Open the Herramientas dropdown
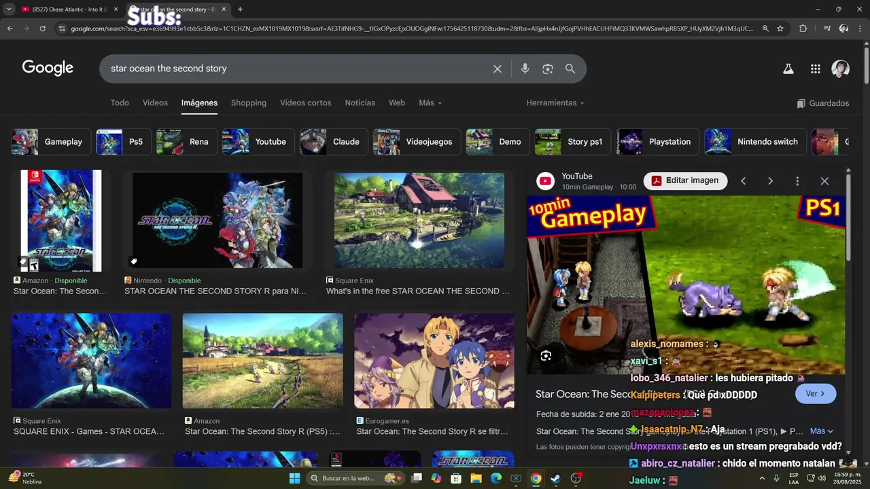The height and width of the screenshot is (489, 870). point(555,103)
